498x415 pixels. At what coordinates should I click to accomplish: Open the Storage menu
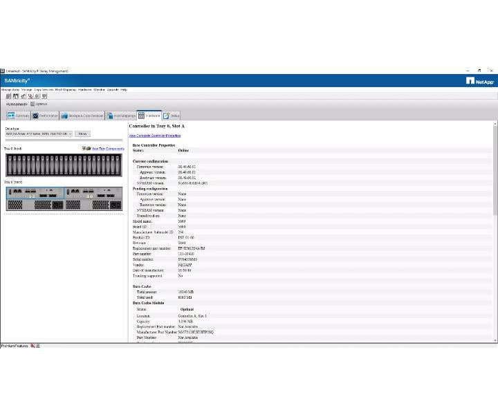coord(27,90)
